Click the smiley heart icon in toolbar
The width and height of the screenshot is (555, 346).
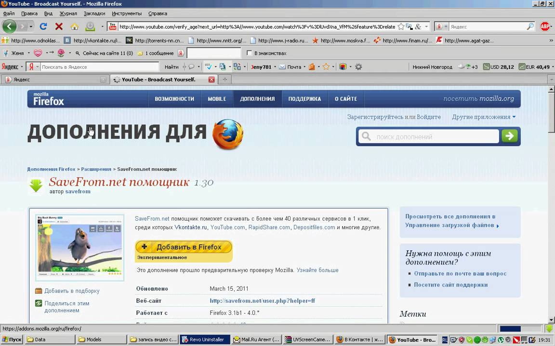tap(38, 53)
